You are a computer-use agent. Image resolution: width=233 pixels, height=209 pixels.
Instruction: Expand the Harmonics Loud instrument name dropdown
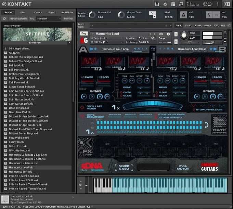point(93,34)
